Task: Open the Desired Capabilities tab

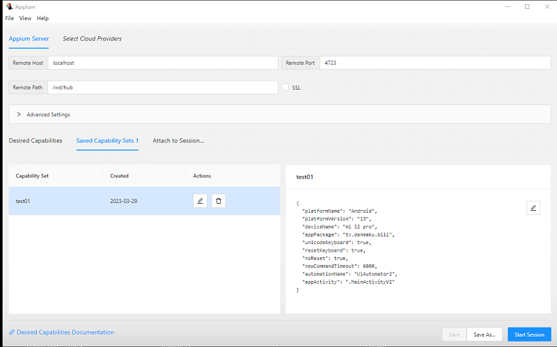Action: click(x=36, y=140)
